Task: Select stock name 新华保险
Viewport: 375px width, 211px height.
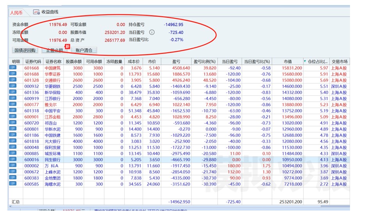Action: (53, 92)
